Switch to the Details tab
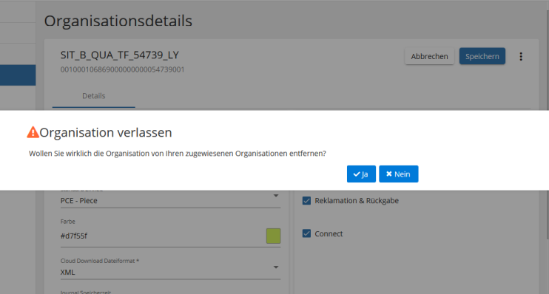 coord(93,96)
